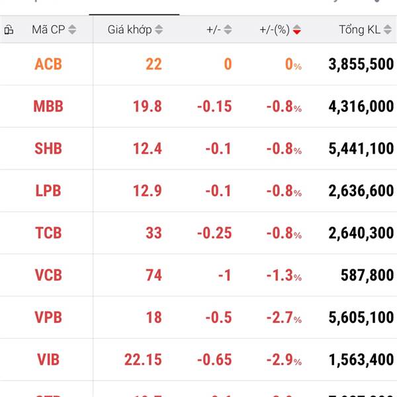The image size is (397, 397).
Task: Click the VIB ticker symbol
Action: pos(48,360)
